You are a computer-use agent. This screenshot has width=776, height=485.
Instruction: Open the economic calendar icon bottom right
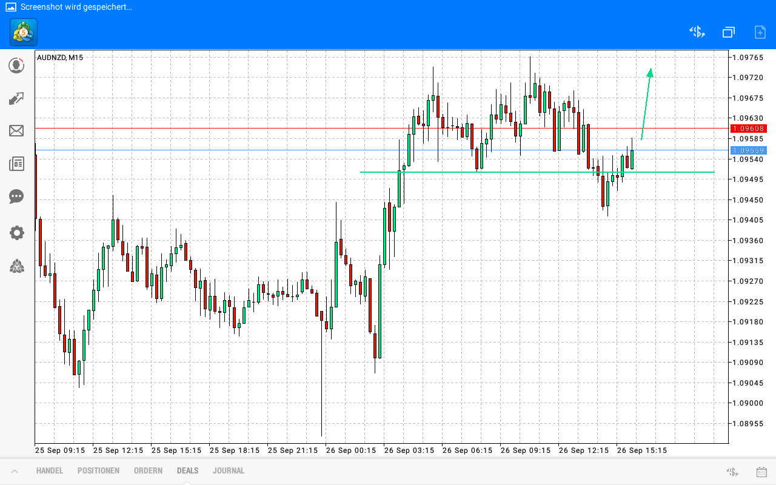[760, 470]
